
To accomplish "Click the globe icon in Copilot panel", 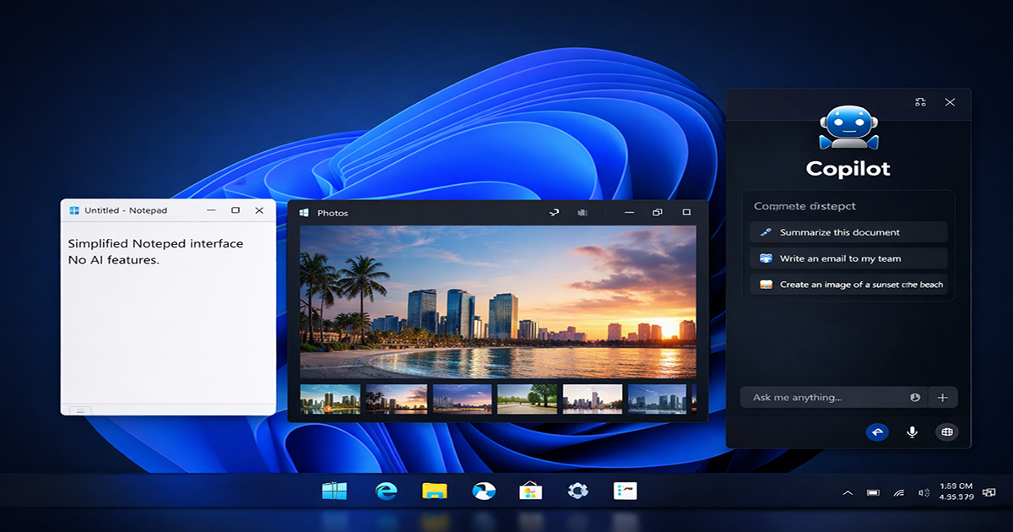I will pyautogui.click(x=947, y=432).
